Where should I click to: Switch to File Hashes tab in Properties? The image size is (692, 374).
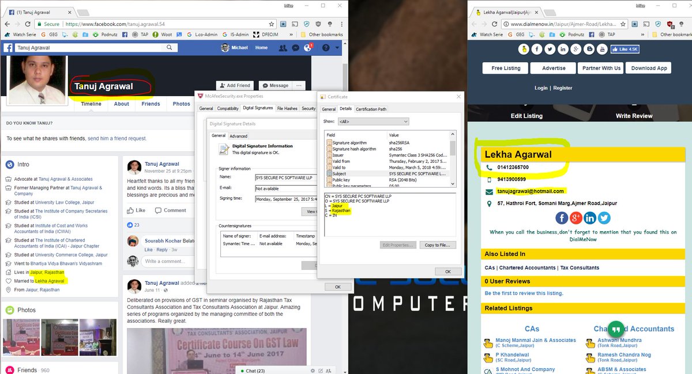[x=287, y=108]
